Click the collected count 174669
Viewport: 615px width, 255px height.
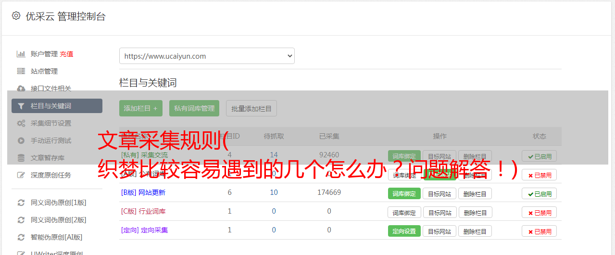[329, 192]
